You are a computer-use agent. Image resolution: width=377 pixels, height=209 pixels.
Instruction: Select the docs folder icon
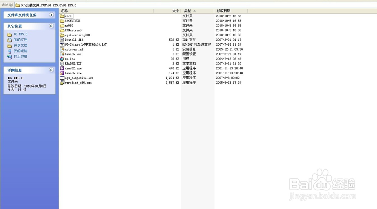[62, 16]
